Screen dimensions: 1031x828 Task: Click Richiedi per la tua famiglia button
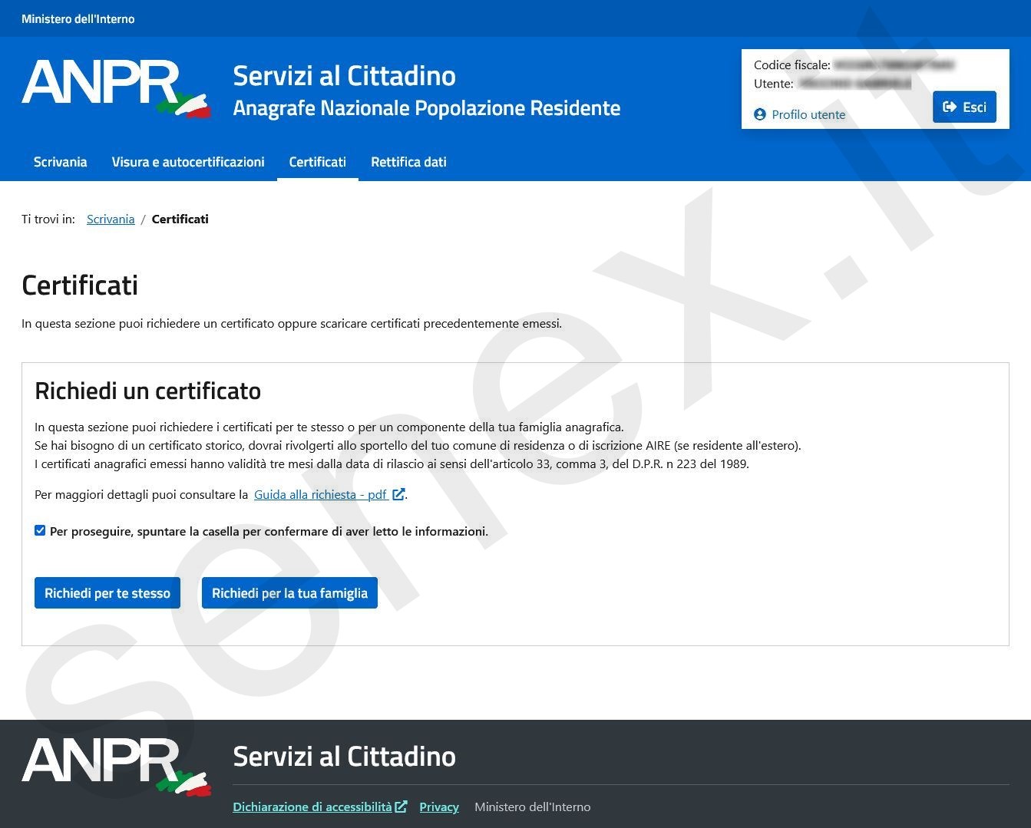click(x=289, y=592)
